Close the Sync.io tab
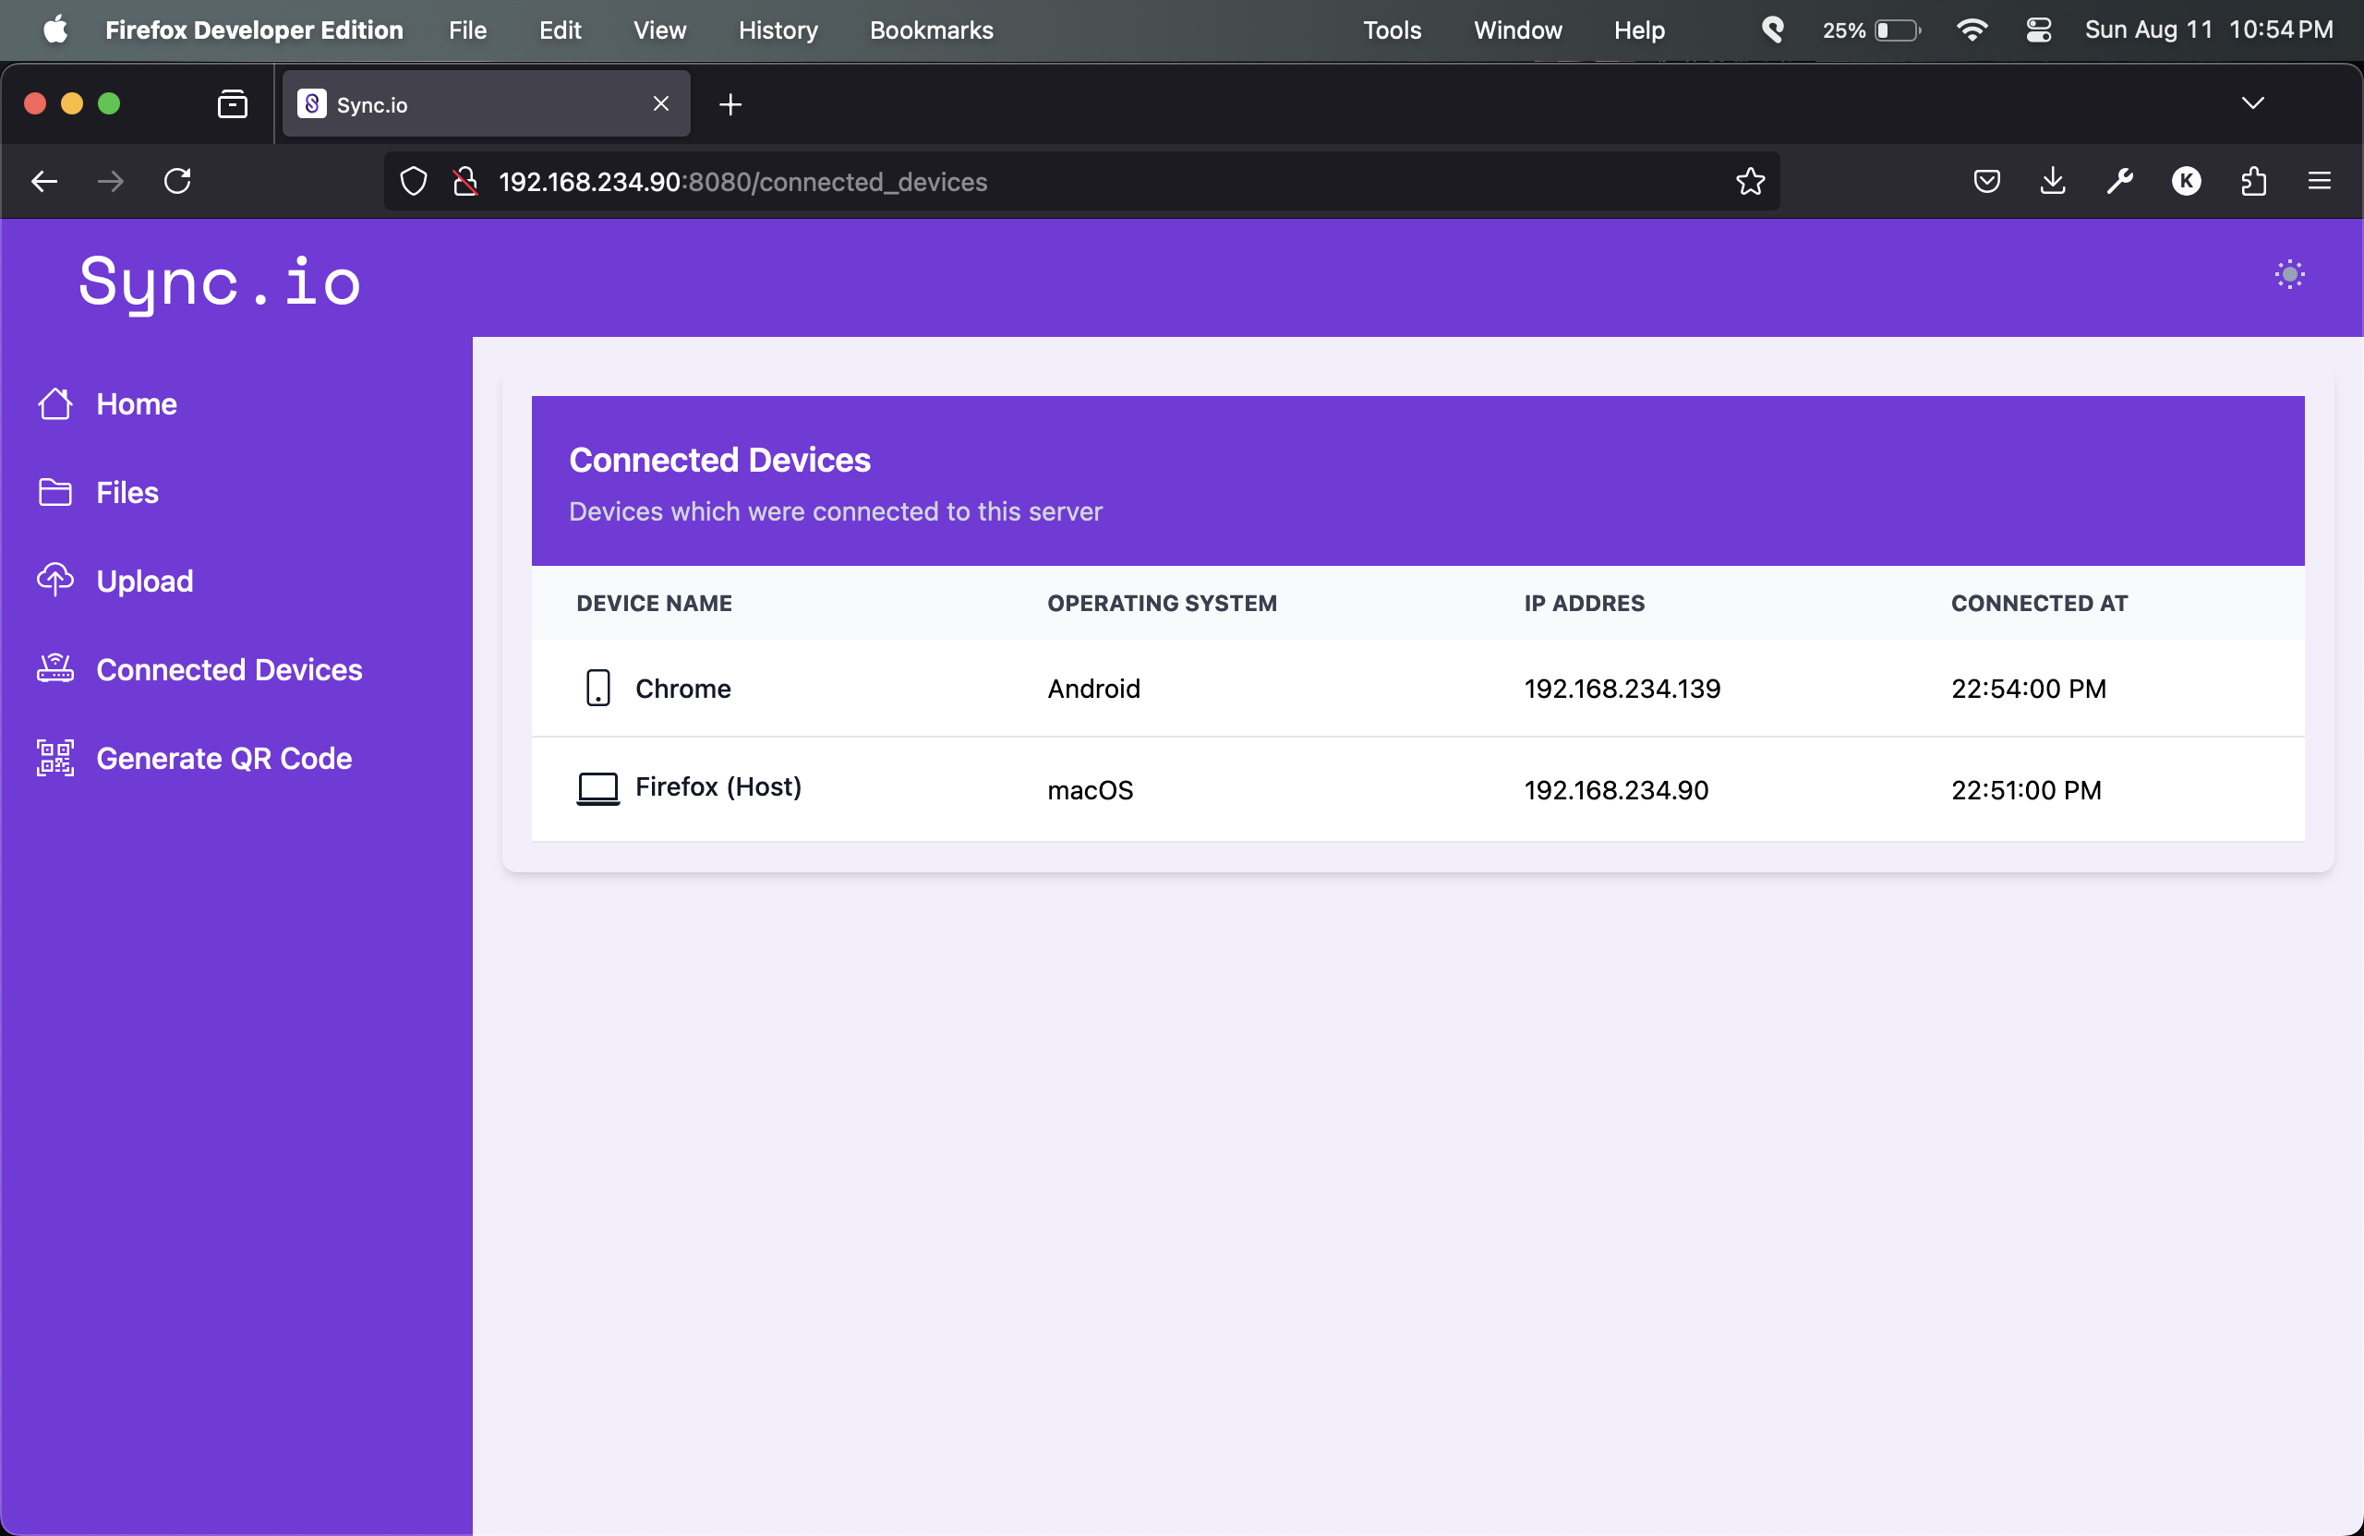This screenshot has width=2364, height=1536. (x=660, y=104)
